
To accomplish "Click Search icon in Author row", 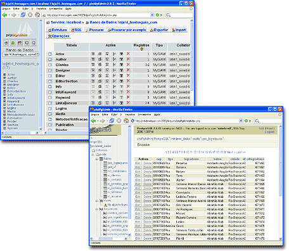I will point(107,60).
